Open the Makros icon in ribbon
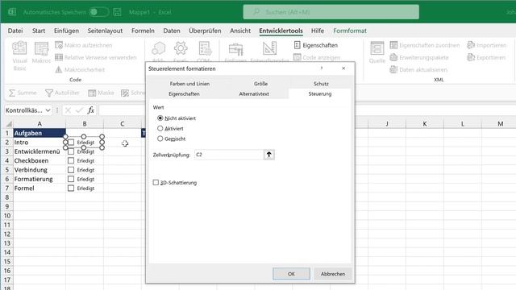The image size is (516, 290). coord(41,48)
